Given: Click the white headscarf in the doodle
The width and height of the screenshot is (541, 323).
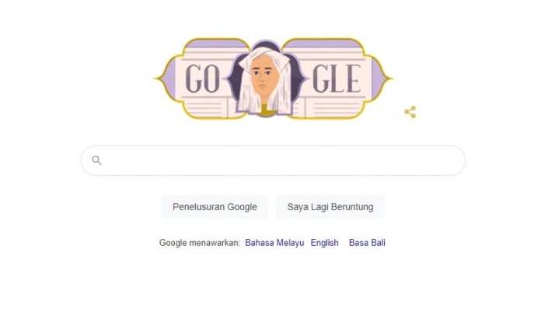Looking at the screenshot, I should click(x=266, y=57).
